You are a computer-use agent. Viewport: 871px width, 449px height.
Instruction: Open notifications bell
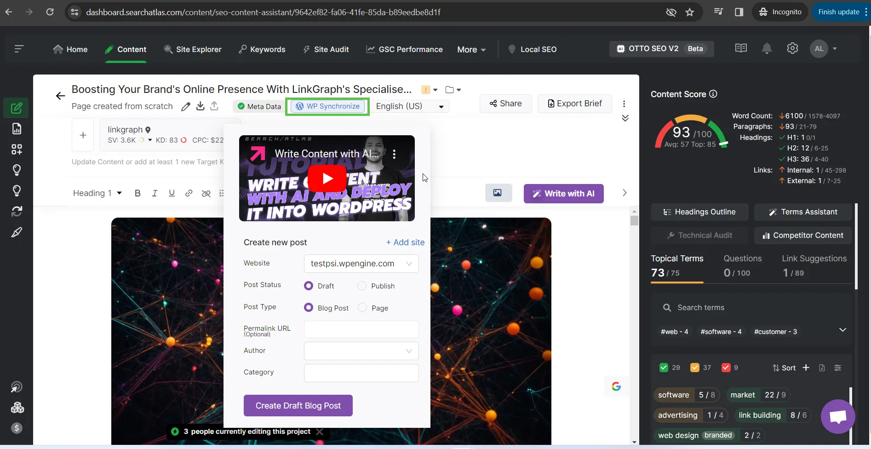[767, 48]
